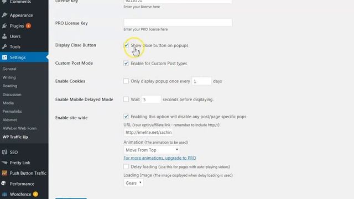The height and width of the screenshot is (199, 354).
Task: Toggle Show close button on popups checkbox
Action: point(126,45)
